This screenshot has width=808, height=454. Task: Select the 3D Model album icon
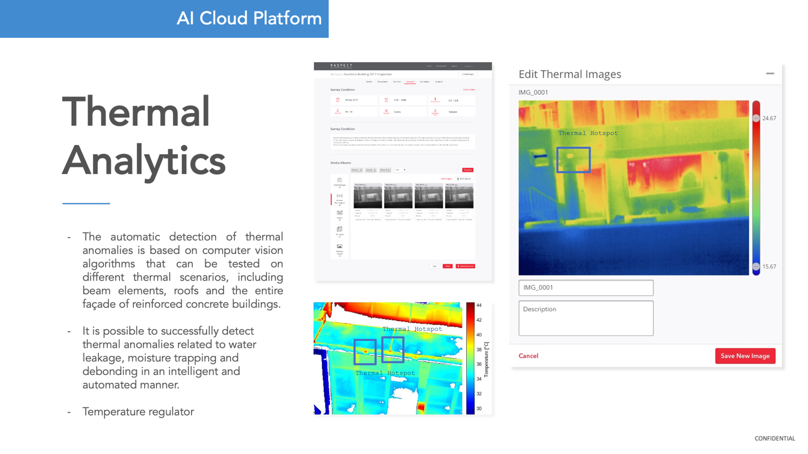point(340,229)
